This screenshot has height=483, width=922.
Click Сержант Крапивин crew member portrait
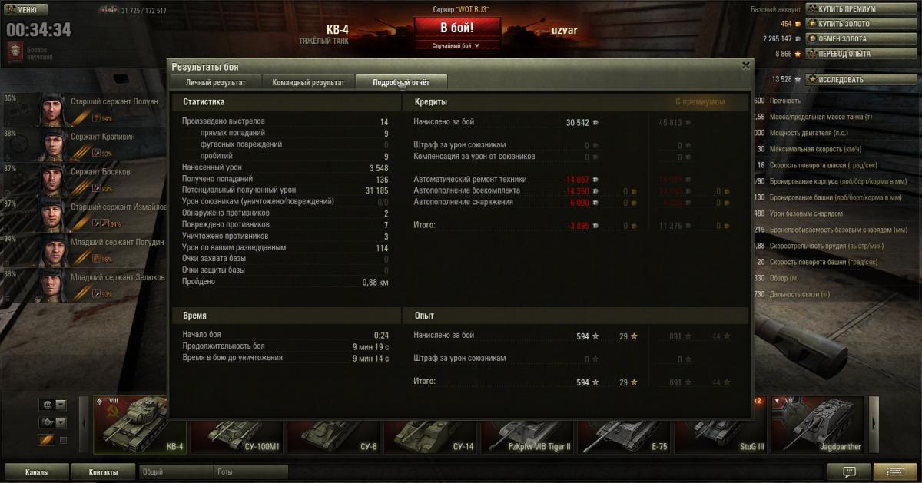click(x=54, y=144)
